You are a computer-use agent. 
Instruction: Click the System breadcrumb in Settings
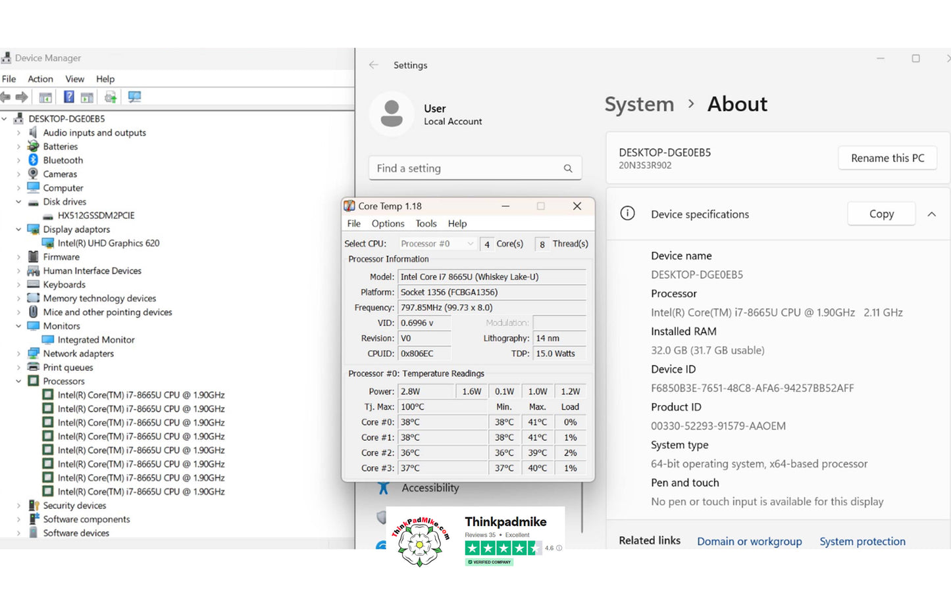click(x=639, y=104)
